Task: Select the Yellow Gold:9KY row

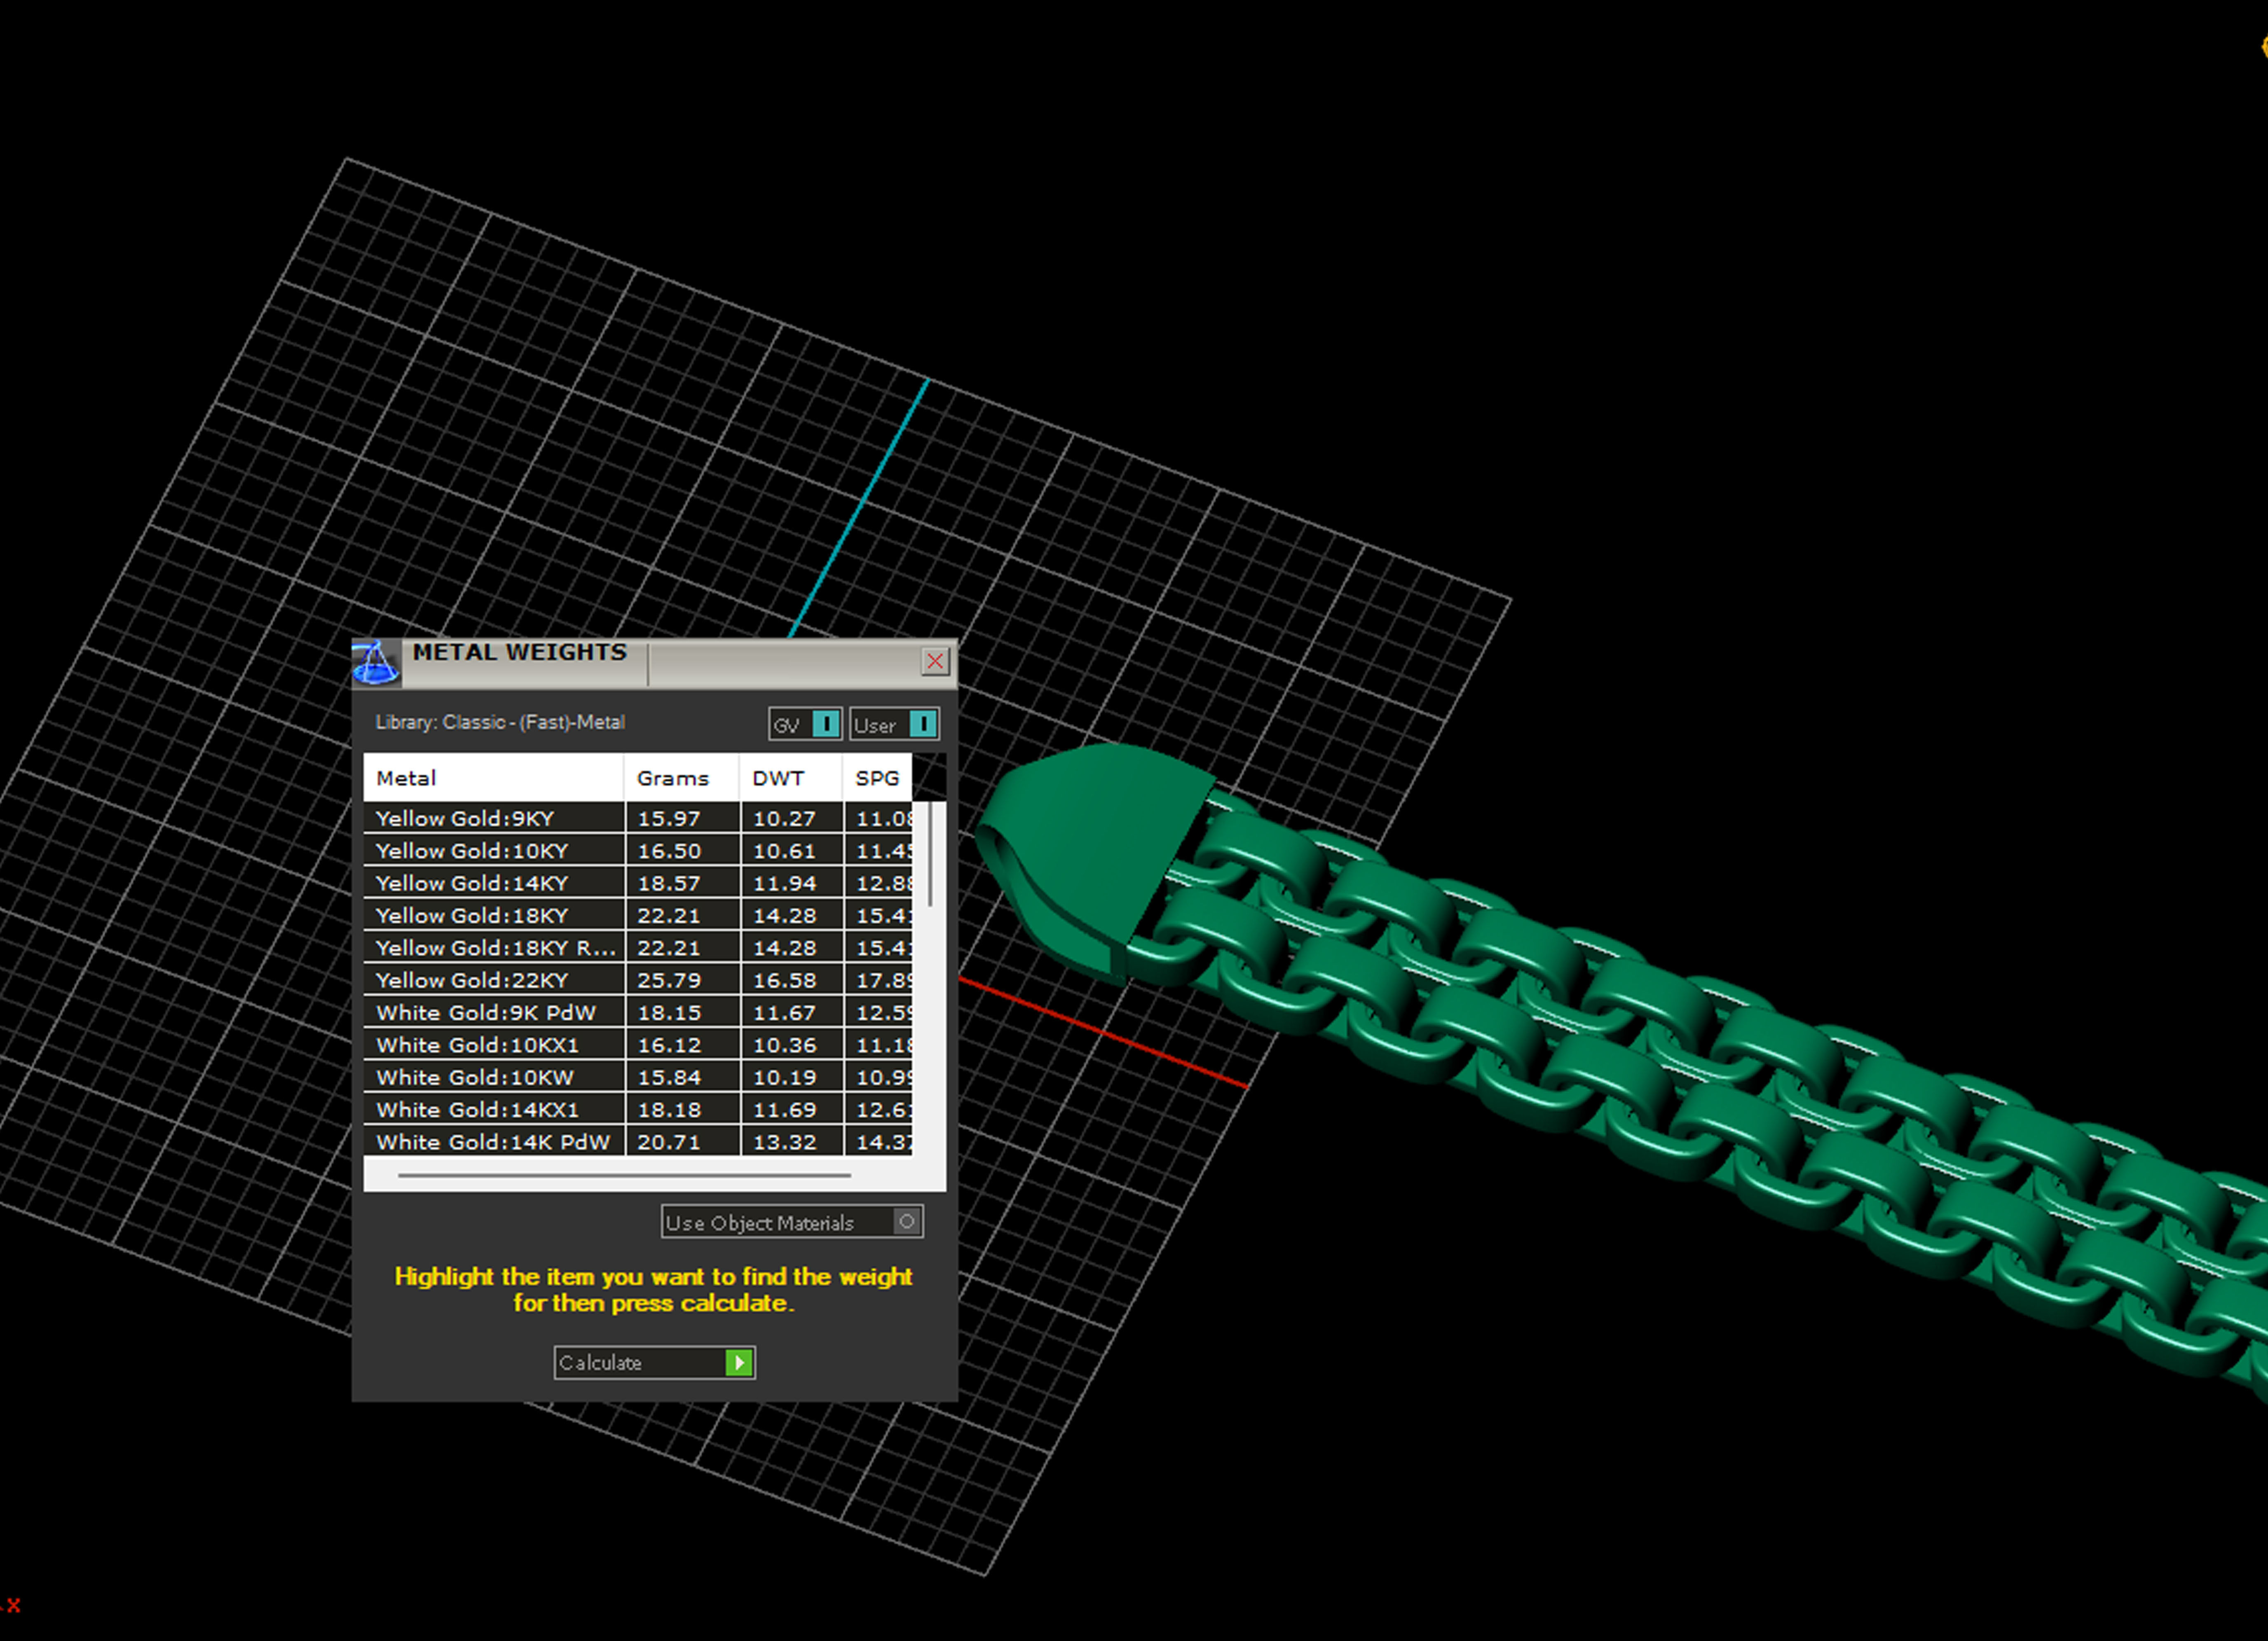Action: tap(638, 818)
